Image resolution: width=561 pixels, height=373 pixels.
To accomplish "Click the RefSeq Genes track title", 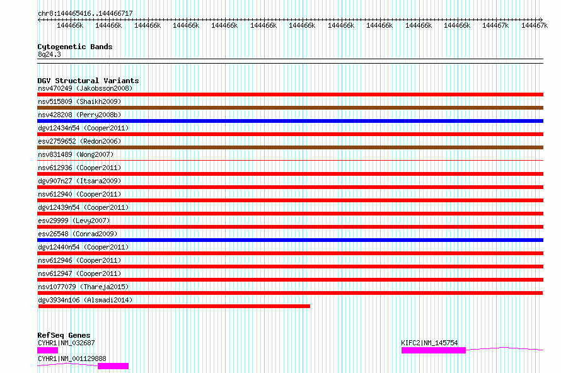I will (x=64, y=335).
